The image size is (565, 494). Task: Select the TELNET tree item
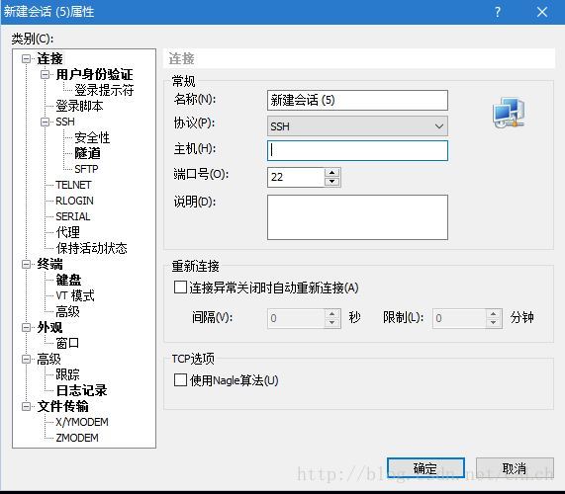(73, 185)
